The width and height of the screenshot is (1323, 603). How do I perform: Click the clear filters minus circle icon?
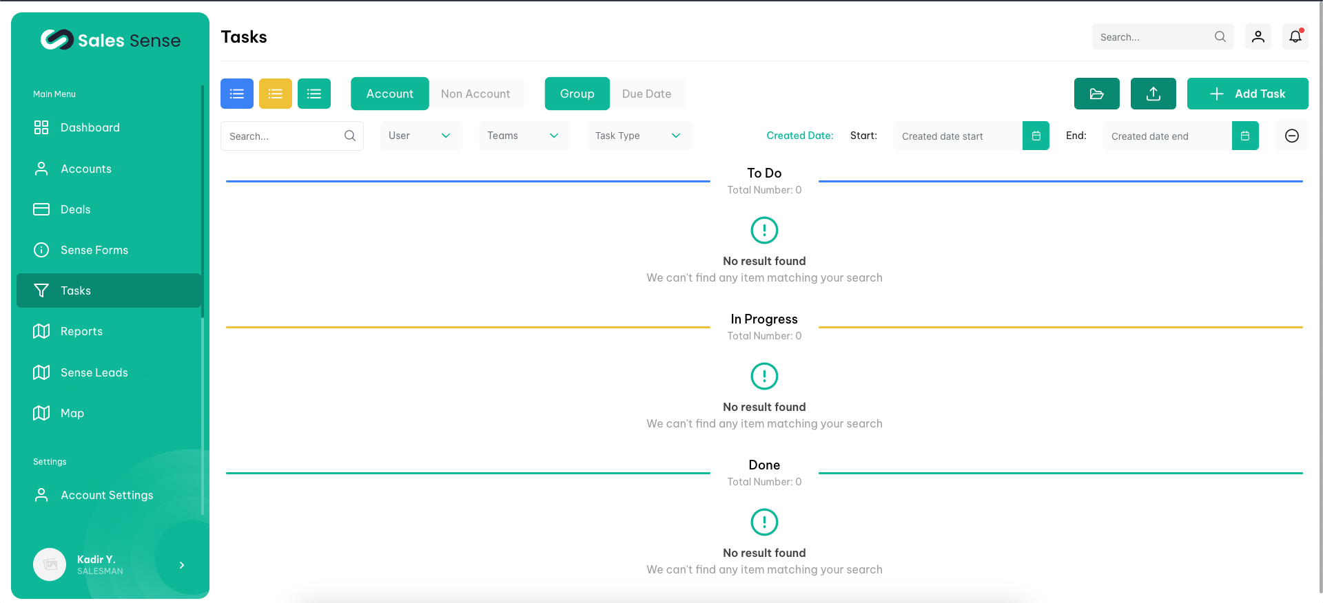pyautogui.click(x=1291, y=136)
